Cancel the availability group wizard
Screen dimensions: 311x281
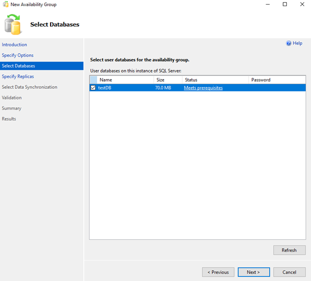click(x=289, y=272)
